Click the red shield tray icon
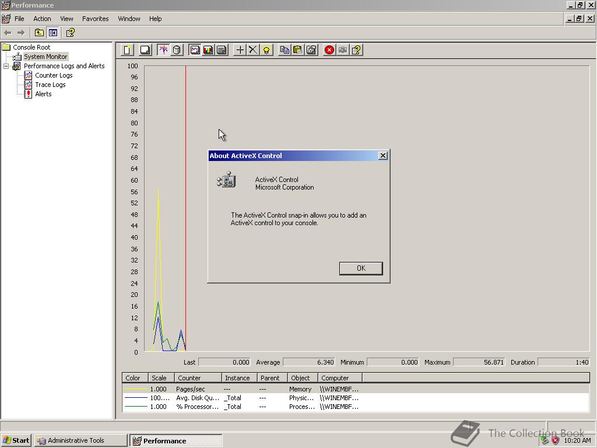The height and width of the screenshot is (448, 597). coord(556,441)
